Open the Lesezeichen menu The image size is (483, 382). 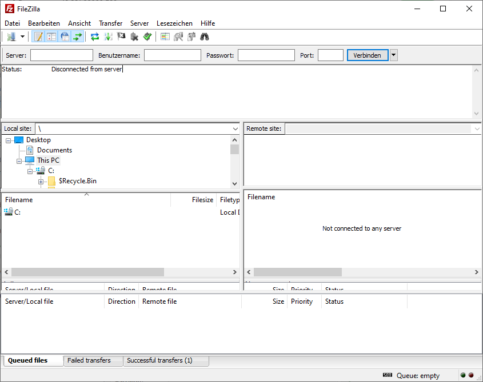point(174,23)
